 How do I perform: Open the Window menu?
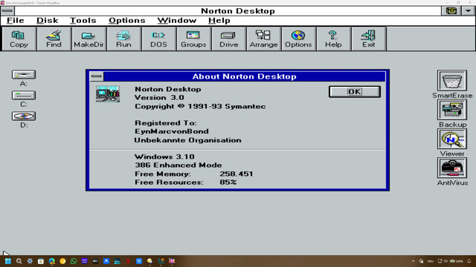pos(177,21)
